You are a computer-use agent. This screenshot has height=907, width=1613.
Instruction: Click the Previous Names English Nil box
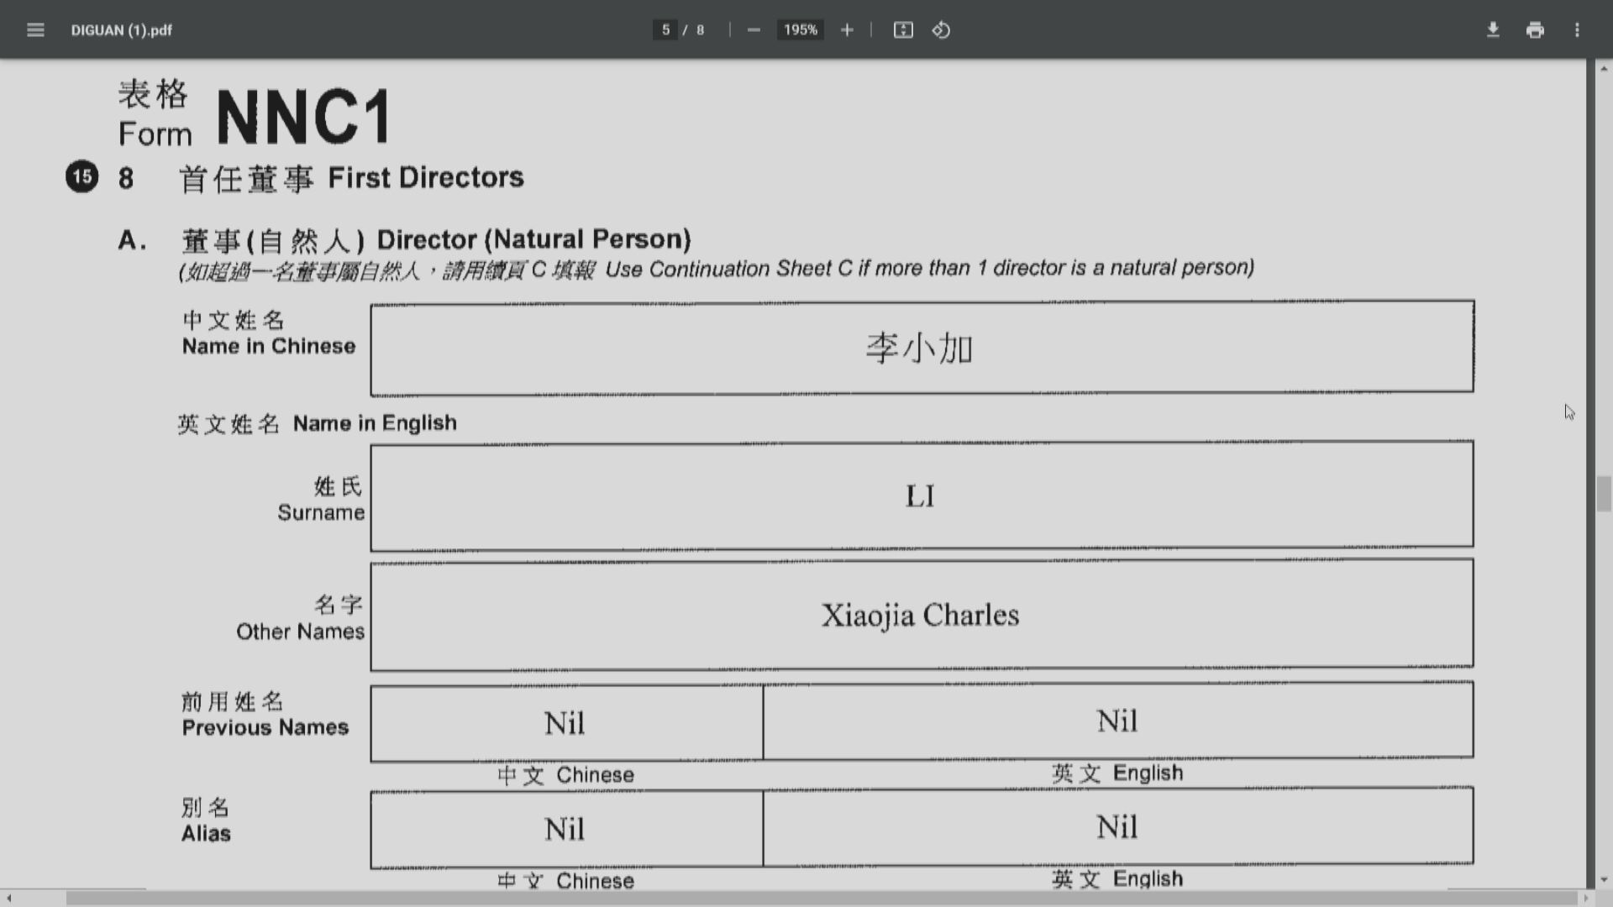pos(1117,721)
